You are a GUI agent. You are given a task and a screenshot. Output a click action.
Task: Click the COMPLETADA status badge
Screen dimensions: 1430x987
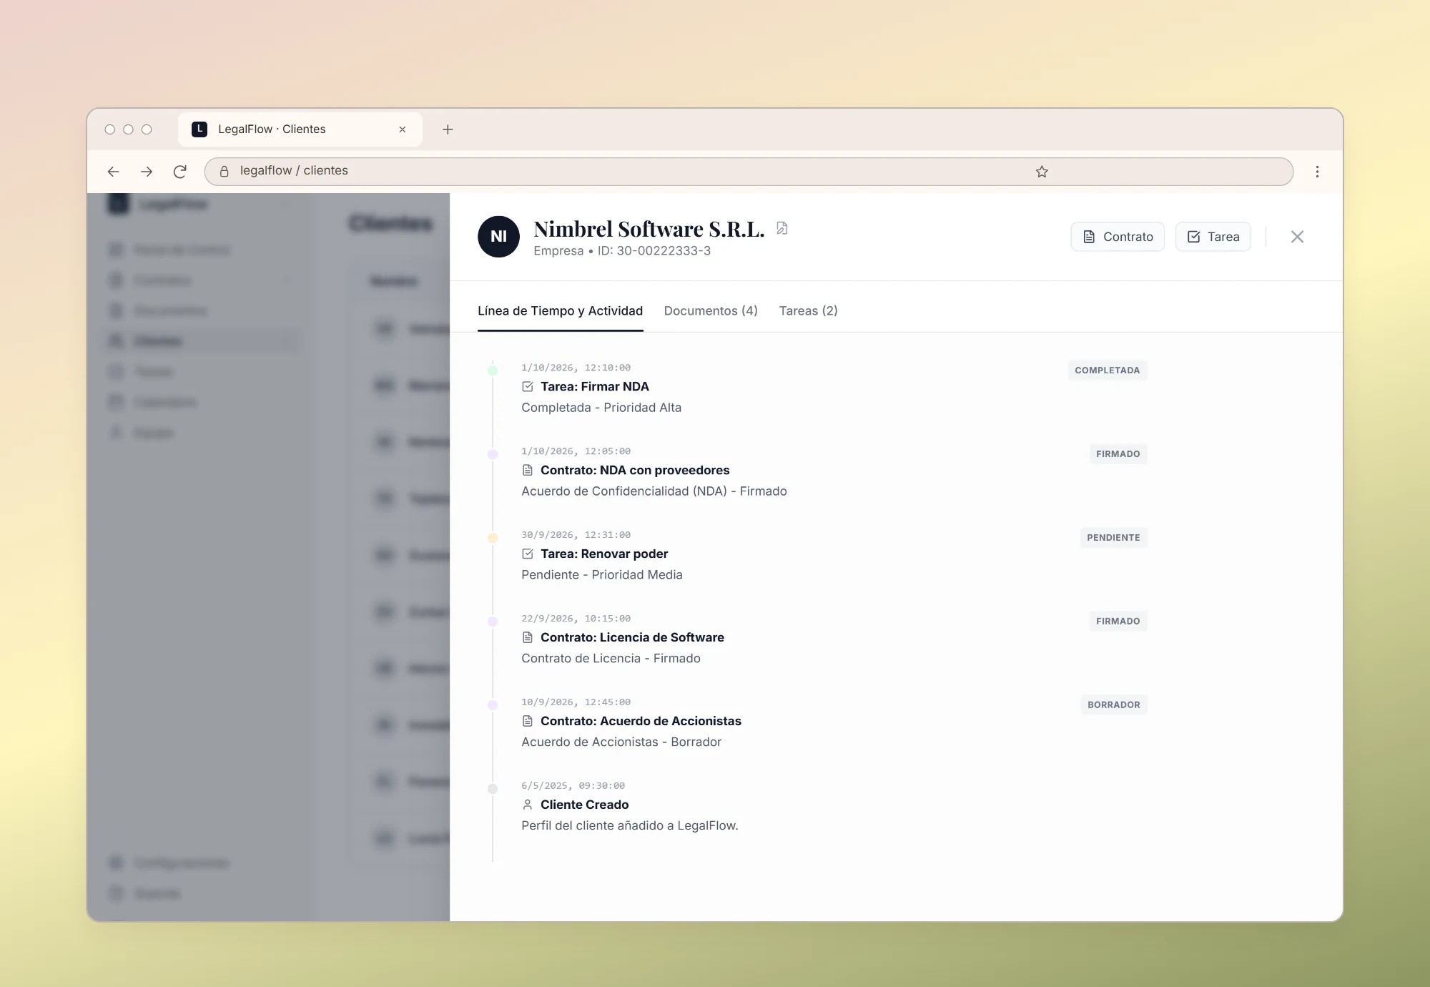tap(1108, 370)
